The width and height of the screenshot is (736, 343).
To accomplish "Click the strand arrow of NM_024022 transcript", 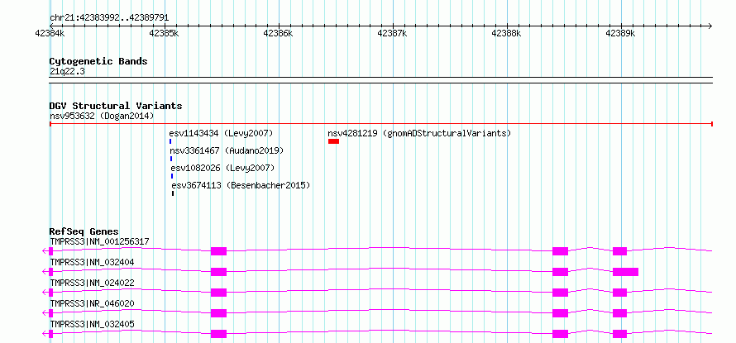I will click(45, 293).
